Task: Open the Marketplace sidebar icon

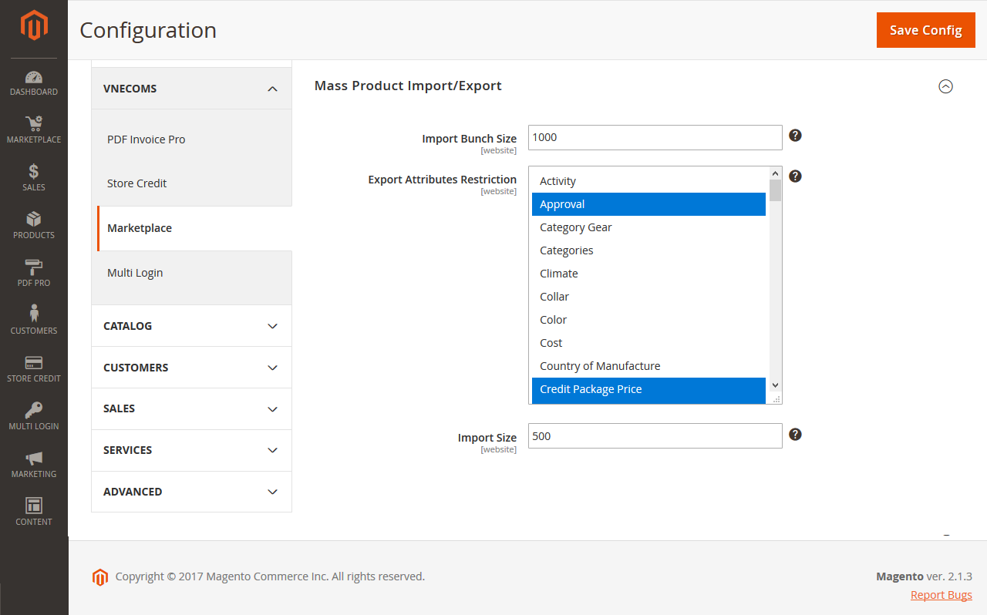Action: pyautogui.click(x=33, y=128)
